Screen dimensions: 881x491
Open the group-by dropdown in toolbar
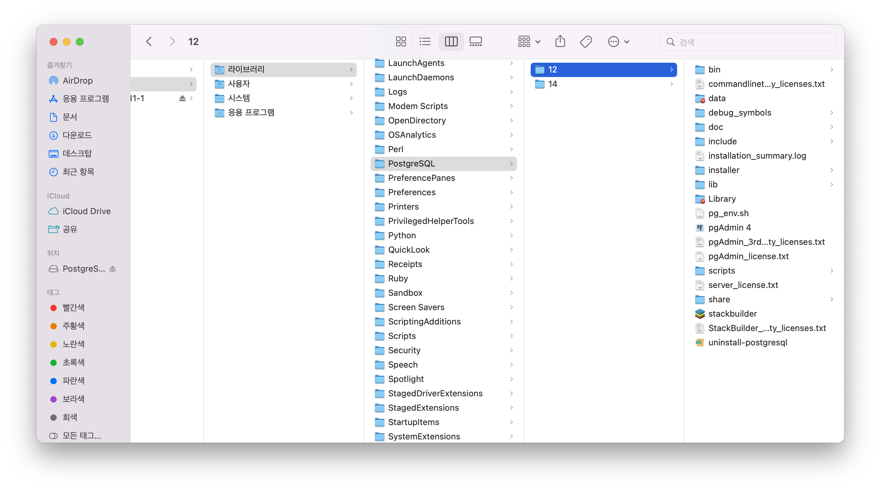coord(528,42)
